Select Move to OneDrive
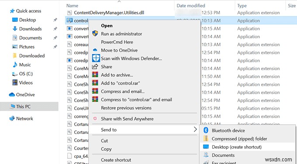The height and width of the screenshot is (164, 297). 119,50
